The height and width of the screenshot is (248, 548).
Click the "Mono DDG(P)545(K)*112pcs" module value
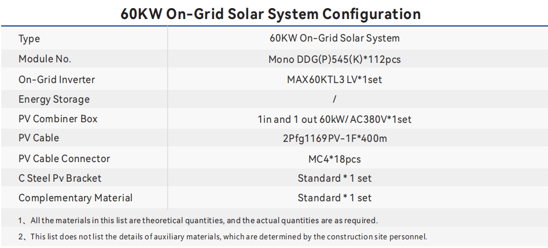click(x=334, y=59)
